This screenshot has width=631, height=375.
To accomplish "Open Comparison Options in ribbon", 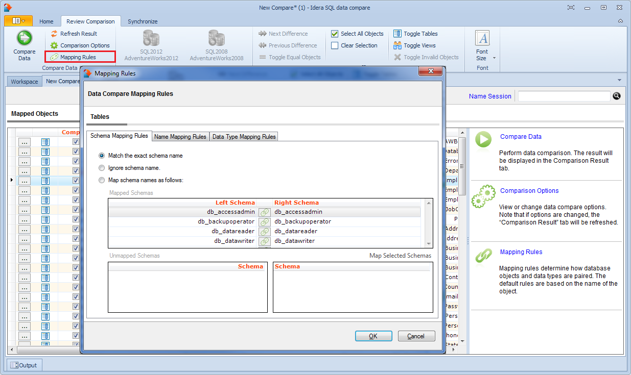I will [x=80, y=45].
